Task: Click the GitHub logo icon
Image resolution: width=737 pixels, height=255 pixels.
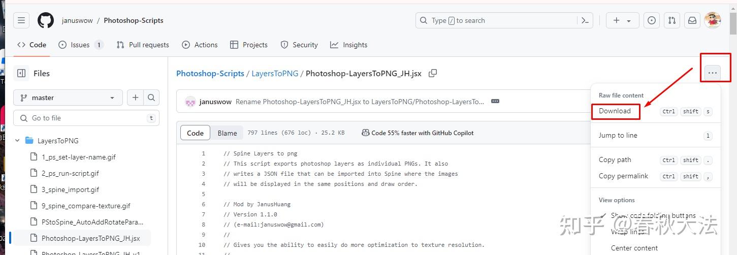Action: point(46,20)
